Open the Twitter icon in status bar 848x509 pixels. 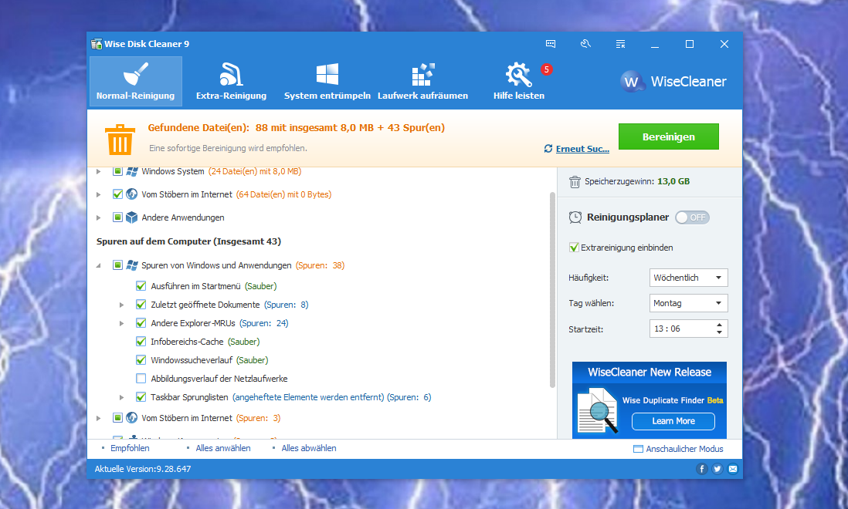[717, 469]
